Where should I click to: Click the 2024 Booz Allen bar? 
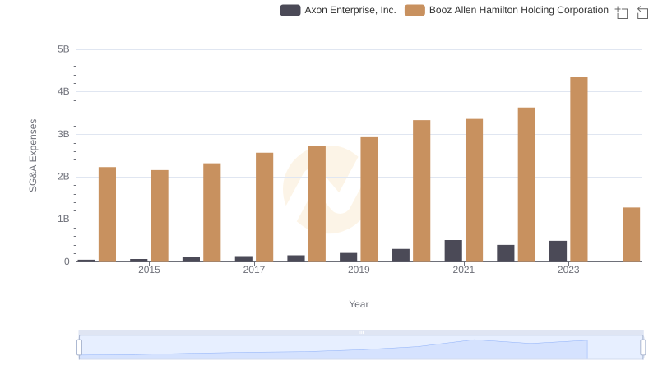(631, 234)
